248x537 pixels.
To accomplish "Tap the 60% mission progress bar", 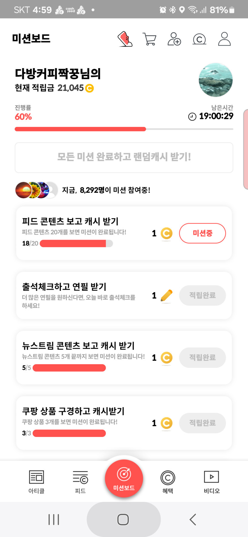I will pyautogui.click(x=124, y=129).
